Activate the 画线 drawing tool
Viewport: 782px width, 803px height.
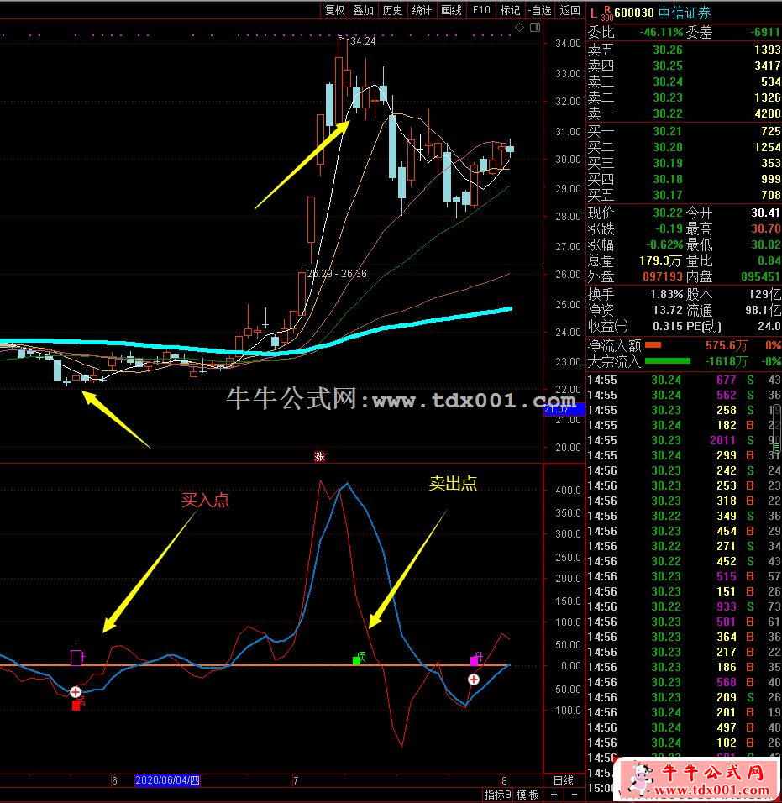point(452,10)
